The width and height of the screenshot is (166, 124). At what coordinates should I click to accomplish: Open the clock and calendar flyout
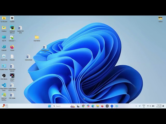click(159, 106)
